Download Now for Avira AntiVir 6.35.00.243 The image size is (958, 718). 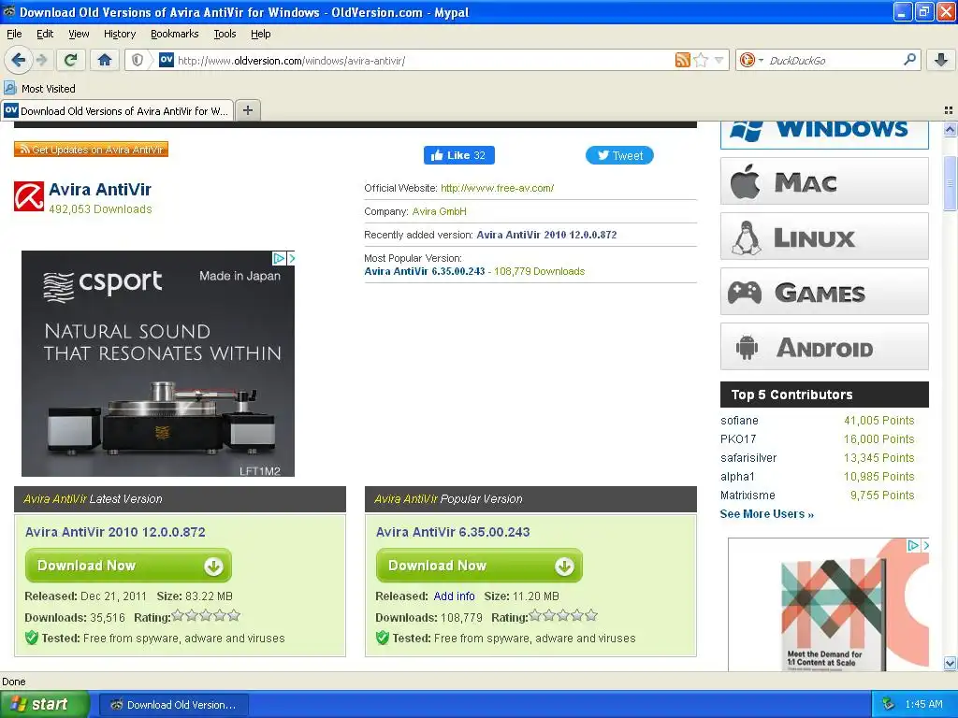click(x=479, y=566)
